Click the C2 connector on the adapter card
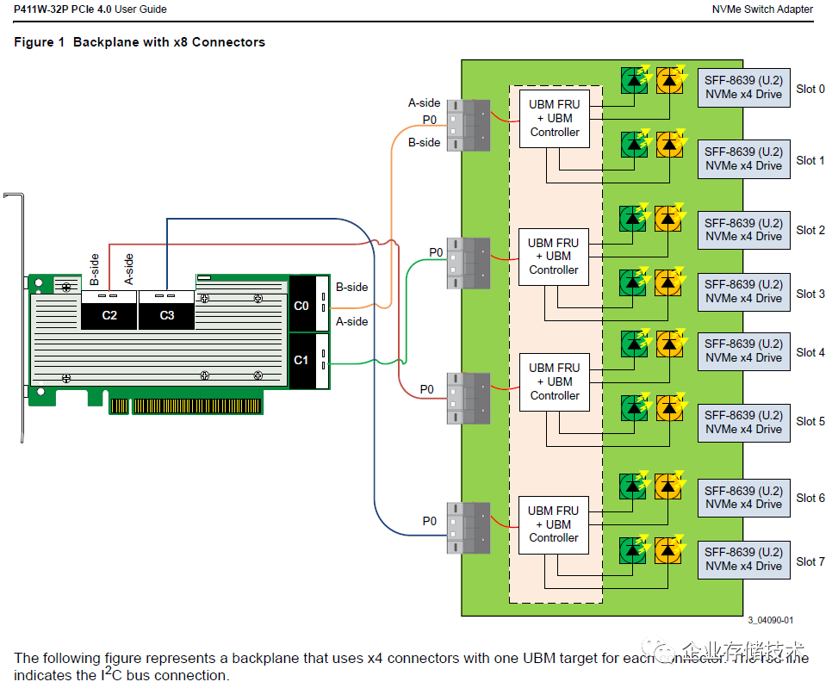This screenshot has width=832, height=688. [109, 310]
